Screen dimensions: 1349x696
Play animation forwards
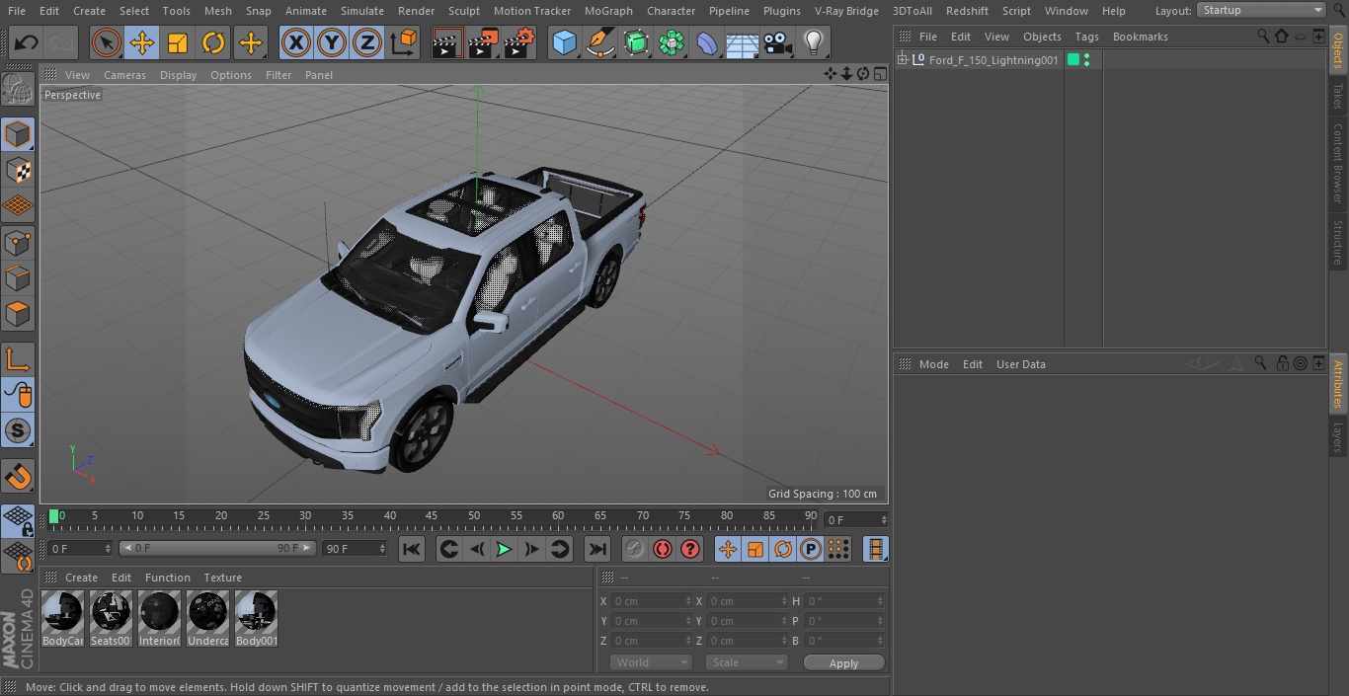point(504,549)
